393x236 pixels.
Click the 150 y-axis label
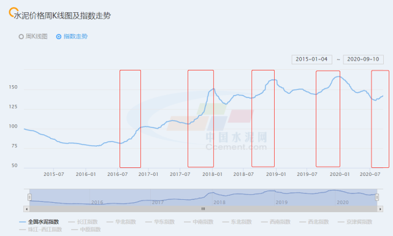[13, 87]
